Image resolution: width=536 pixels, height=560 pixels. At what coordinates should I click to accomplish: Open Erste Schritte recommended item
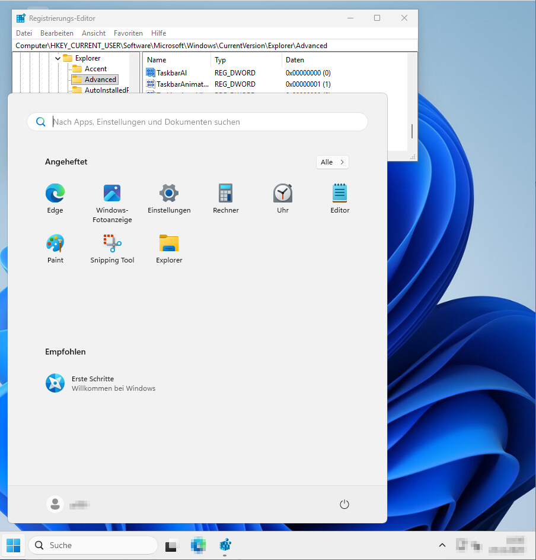pyautogui.click(x=92, y=383)
